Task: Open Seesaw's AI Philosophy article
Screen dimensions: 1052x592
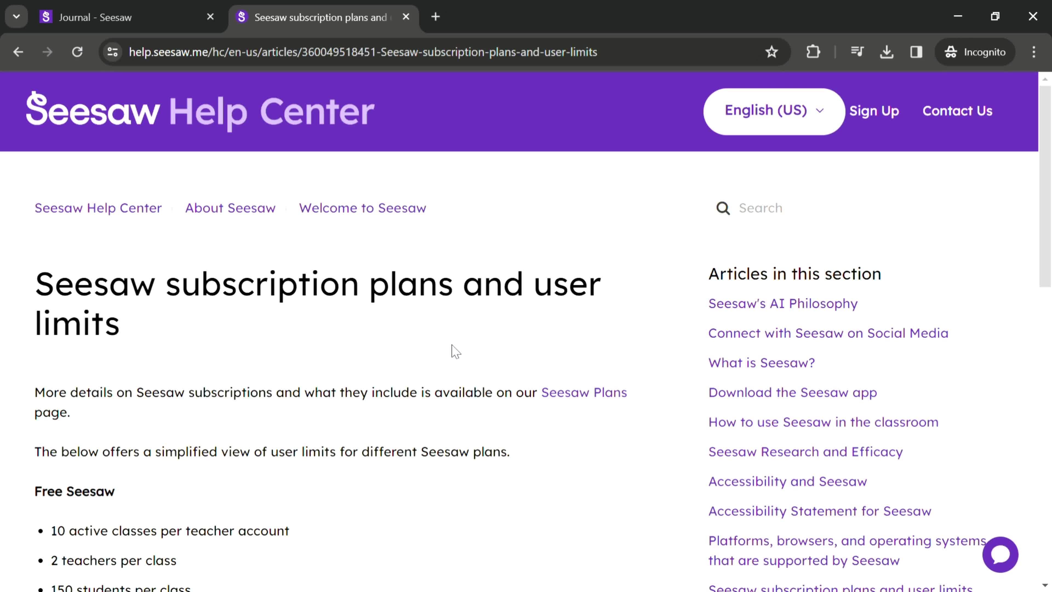Action: click(x=783, y=304)
